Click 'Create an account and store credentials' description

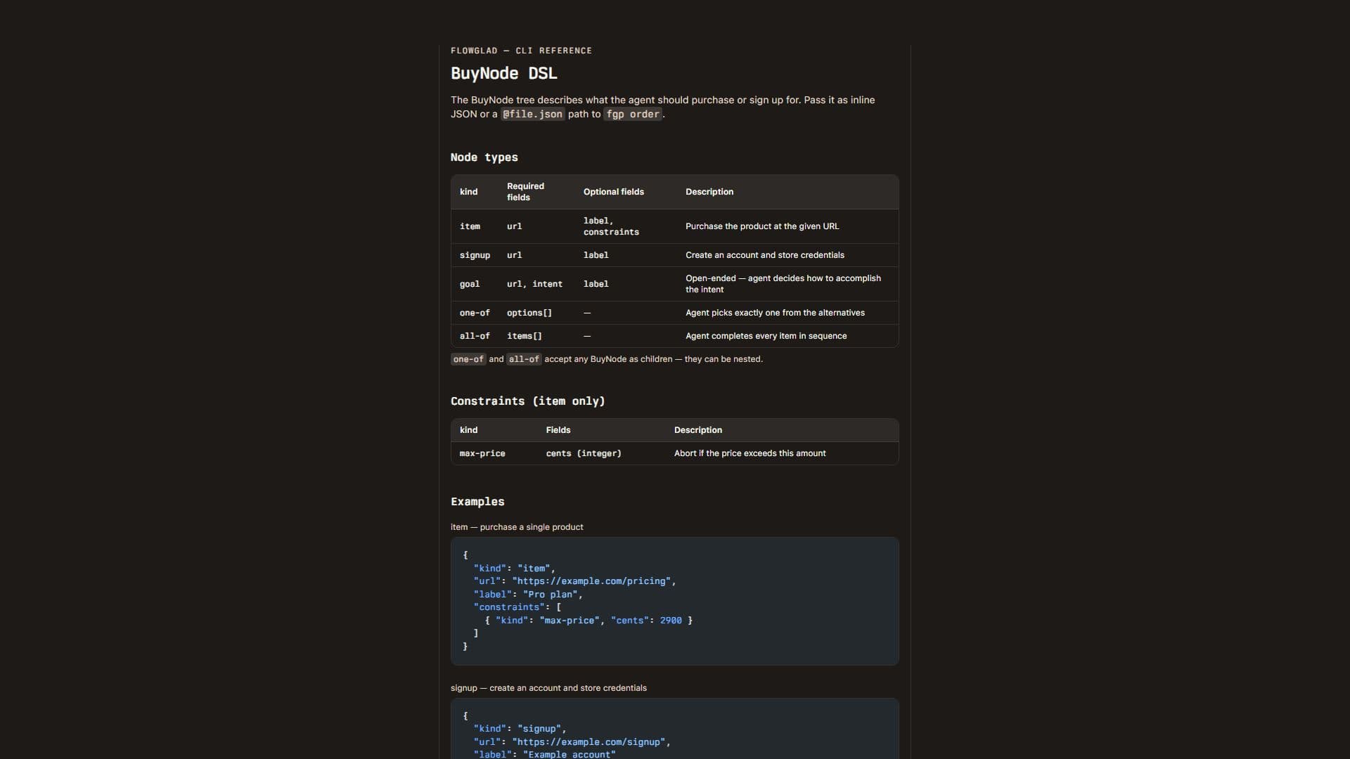(765, 255)
